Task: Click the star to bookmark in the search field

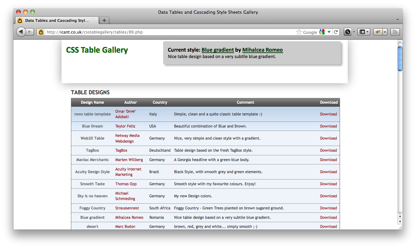Action: pos(298,32)
